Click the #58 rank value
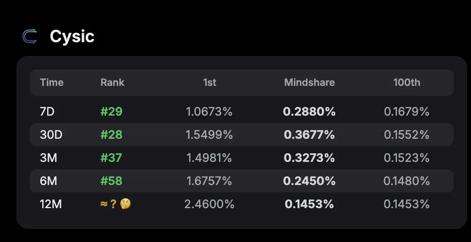Viewport: 471px width, 242px height. [x=111, y=181]
